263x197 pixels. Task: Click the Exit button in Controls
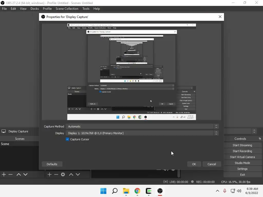[242, 174]
